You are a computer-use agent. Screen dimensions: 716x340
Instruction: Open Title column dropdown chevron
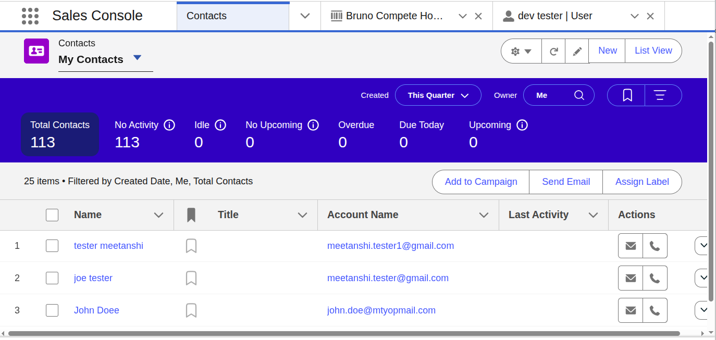(x=302, y=215)
